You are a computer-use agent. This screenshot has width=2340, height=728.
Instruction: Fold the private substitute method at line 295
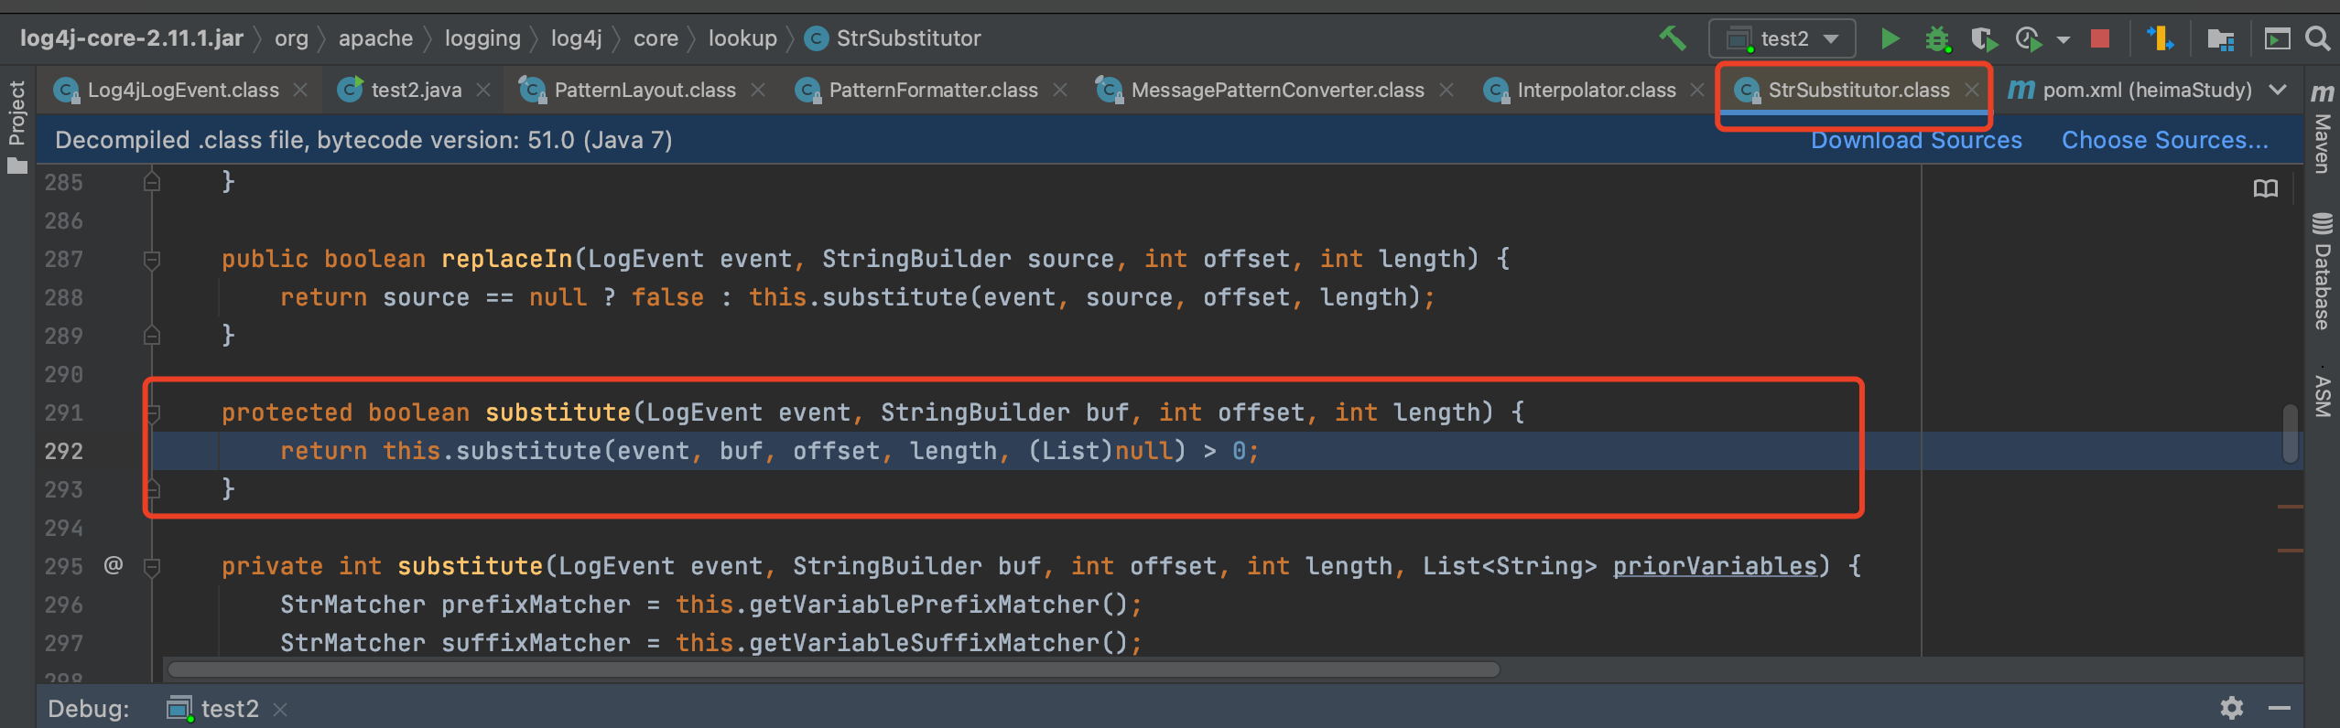tap(152, 567)
